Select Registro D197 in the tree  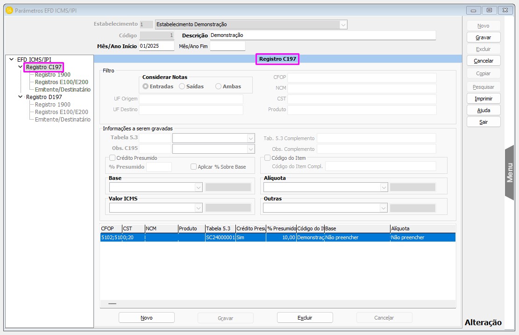point(44,97)
